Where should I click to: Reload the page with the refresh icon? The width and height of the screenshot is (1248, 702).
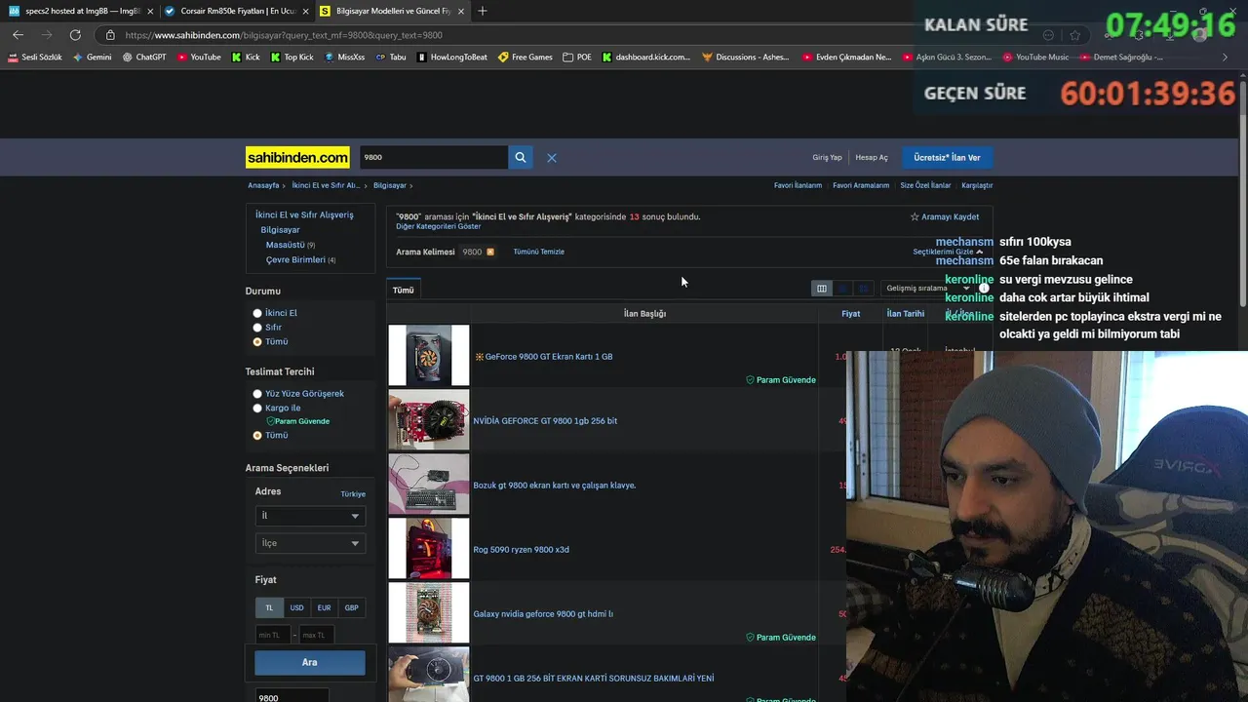[75, 35]
